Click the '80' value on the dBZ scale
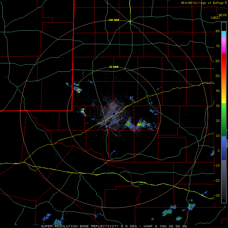This screenshot has height=228, width=228. point(218,31)
